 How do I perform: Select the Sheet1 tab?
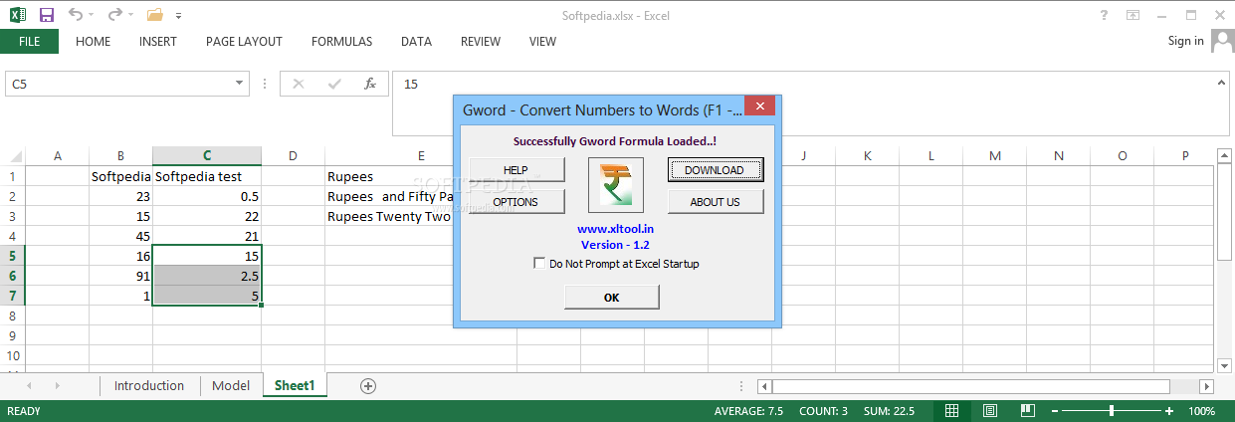coord(295,386)
